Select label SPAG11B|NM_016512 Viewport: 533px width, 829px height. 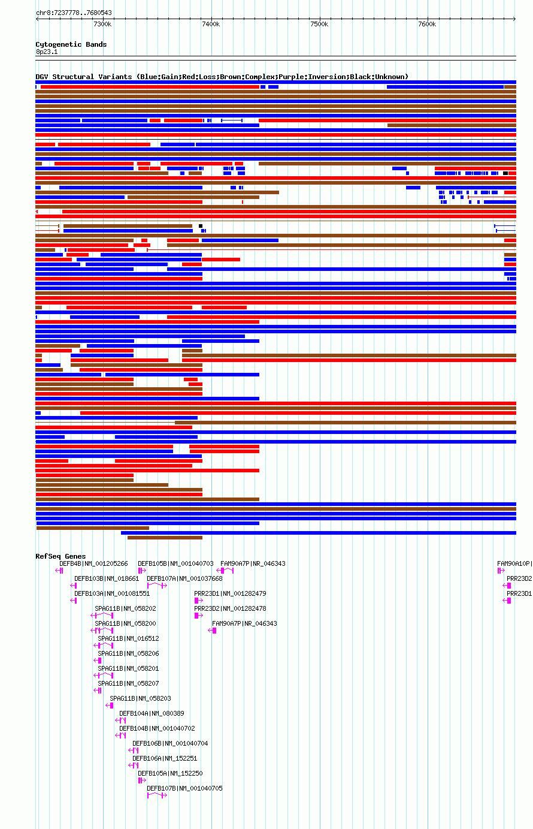tap(128, 638)
